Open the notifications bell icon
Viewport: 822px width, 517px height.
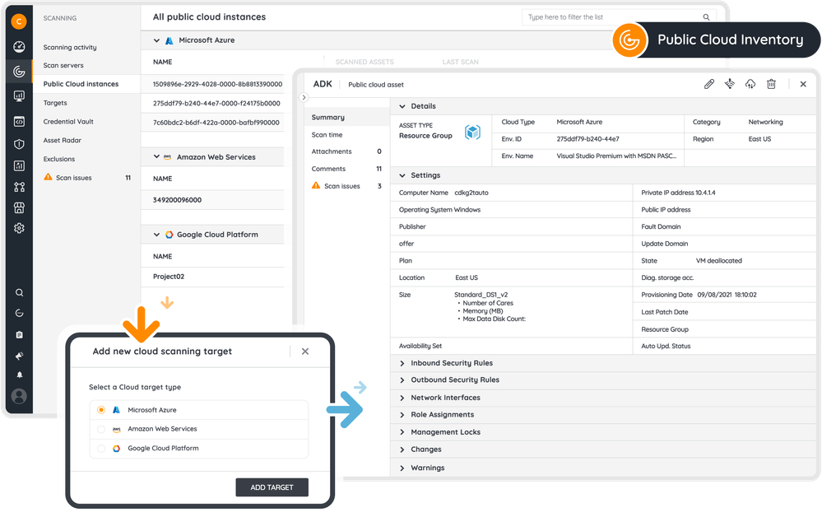tap(19, 375)
